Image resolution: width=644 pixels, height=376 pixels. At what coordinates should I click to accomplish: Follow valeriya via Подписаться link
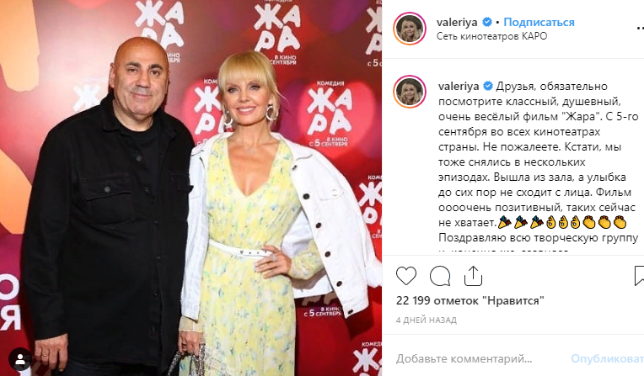pos(539,22)
